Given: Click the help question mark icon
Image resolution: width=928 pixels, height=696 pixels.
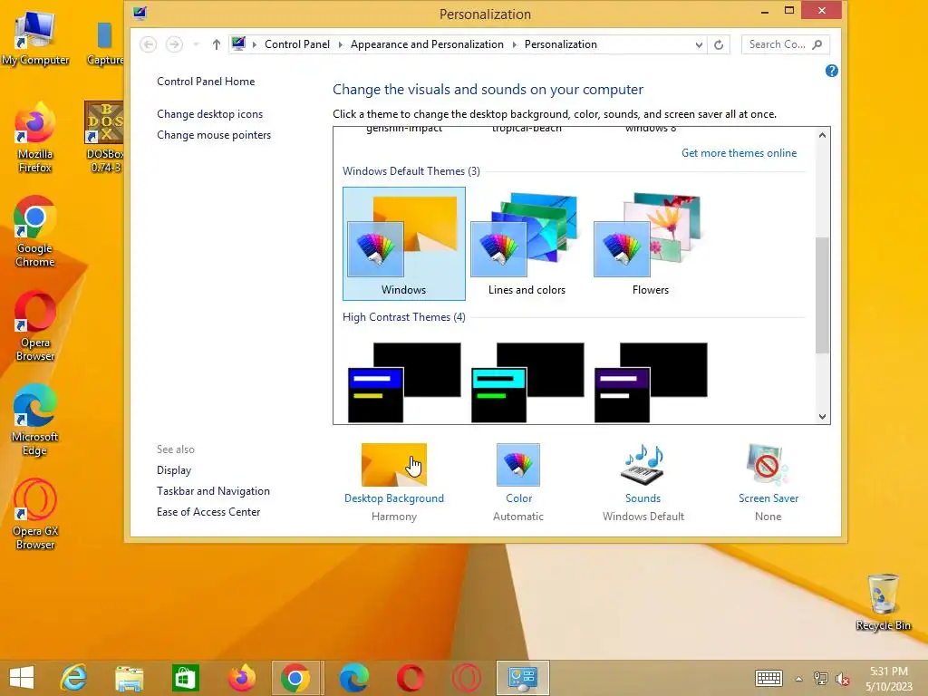Looking at the screenshot, I should 832,71.
